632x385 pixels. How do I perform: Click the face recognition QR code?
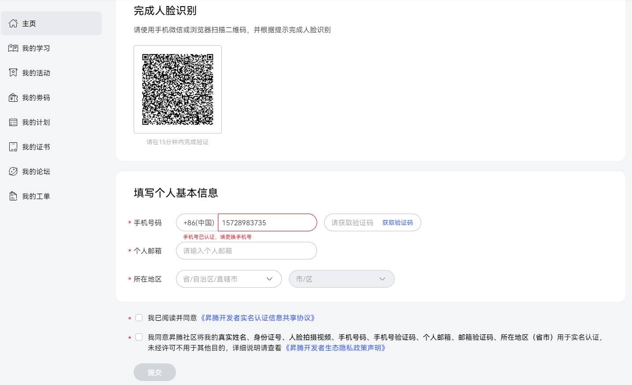point(178,89)
